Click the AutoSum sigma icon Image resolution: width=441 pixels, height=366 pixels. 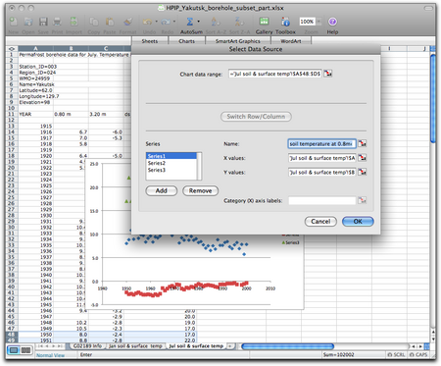190,22
